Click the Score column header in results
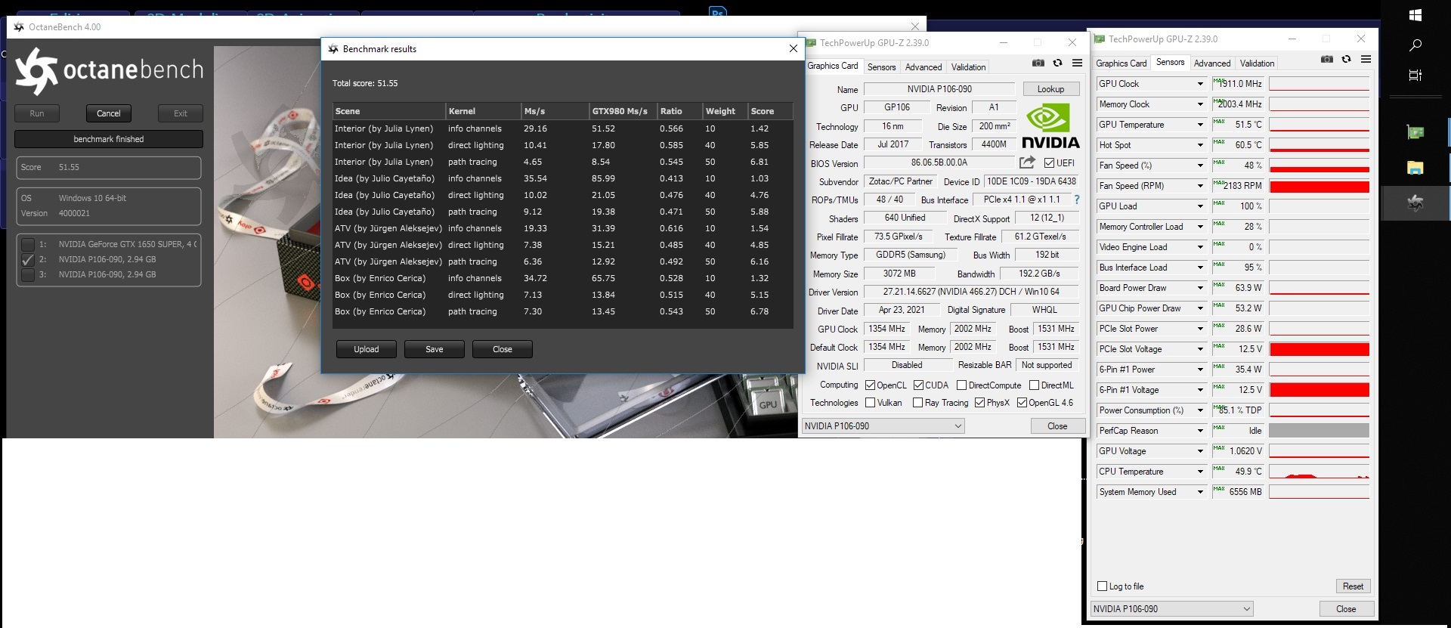The width and height of the screenshot is (1451, 628). point(770,111)
